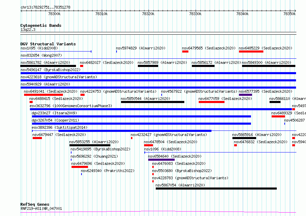Viewport: 306px width, 216px height.
Task: Open the nsv6479447 (Sedlazeck2020) red bar
Action: [37, 138]
